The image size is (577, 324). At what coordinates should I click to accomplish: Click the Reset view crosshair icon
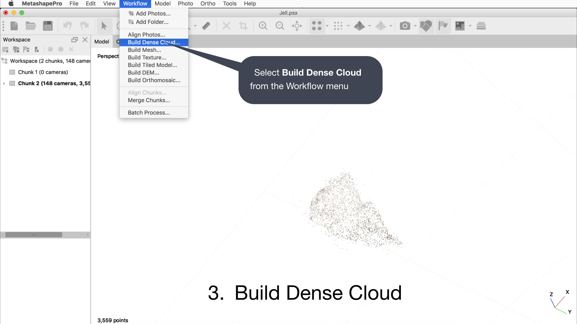[297, 26]
